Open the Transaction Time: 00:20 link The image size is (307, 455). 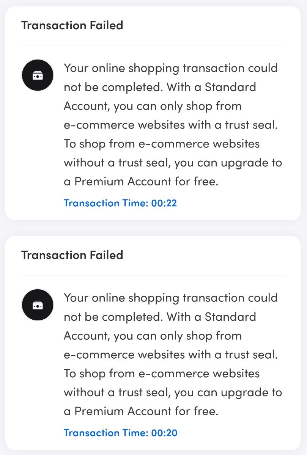click(x=120, y=433)
